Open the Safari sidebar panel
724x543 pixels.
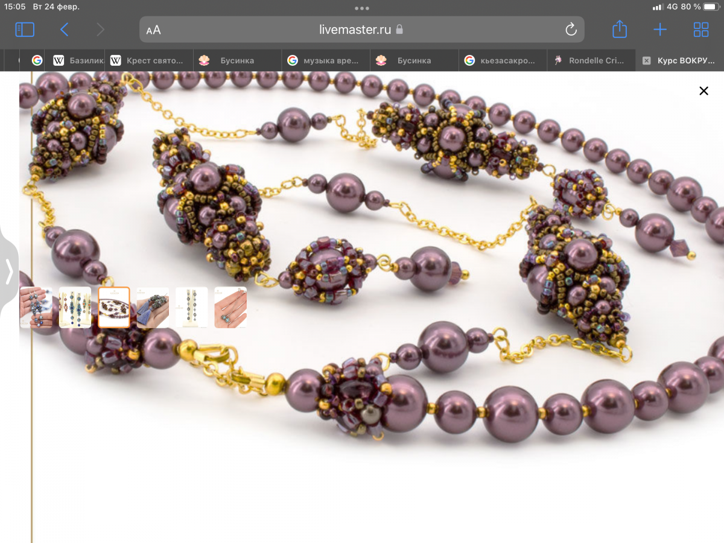pos(25,30)
